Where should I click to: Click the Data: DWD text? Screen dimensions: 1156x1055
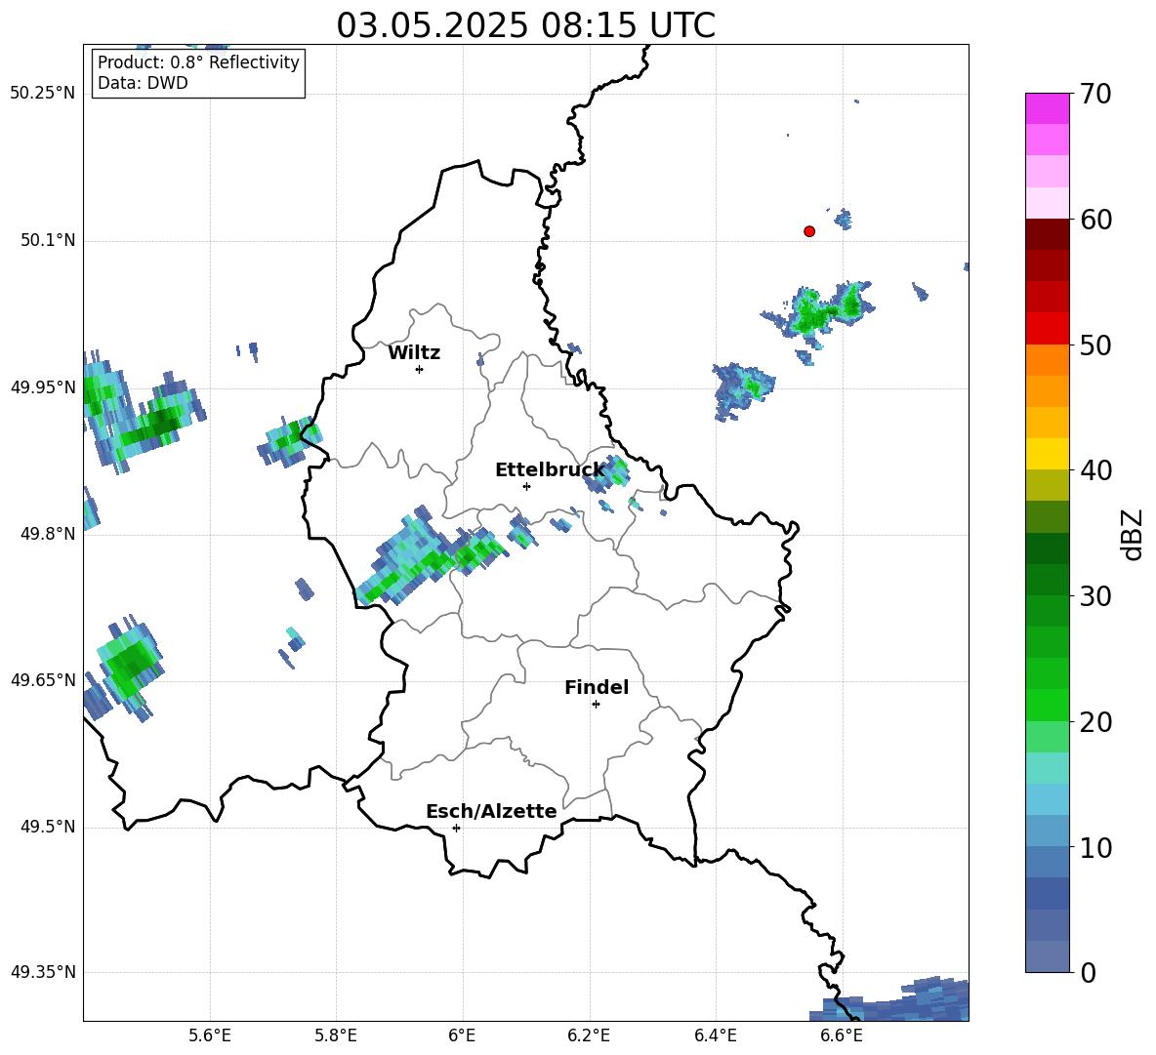143,83
